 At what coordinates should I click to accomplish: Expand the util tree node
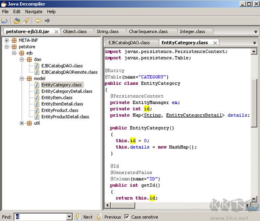[22, 123]
